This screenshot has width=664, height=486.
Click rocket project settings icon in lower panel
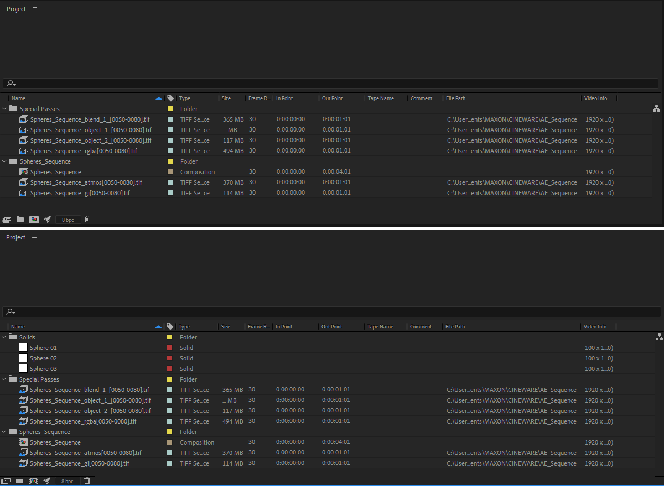(48, 481)
